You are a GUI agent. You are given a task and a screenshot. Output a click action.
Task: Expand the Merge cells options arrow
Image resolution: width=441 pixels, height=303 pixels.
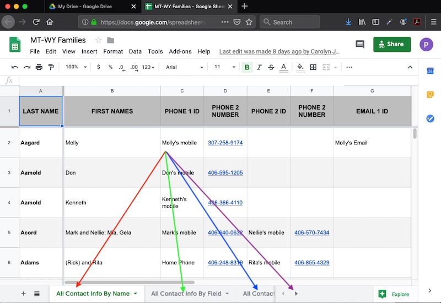tap(335, 67)
